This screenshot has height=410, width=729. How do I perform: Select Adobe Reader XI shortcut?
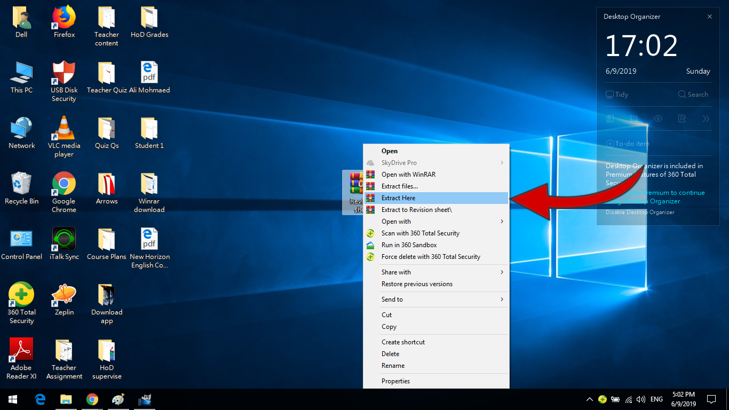pyautogui.click(x=21, y=360)
